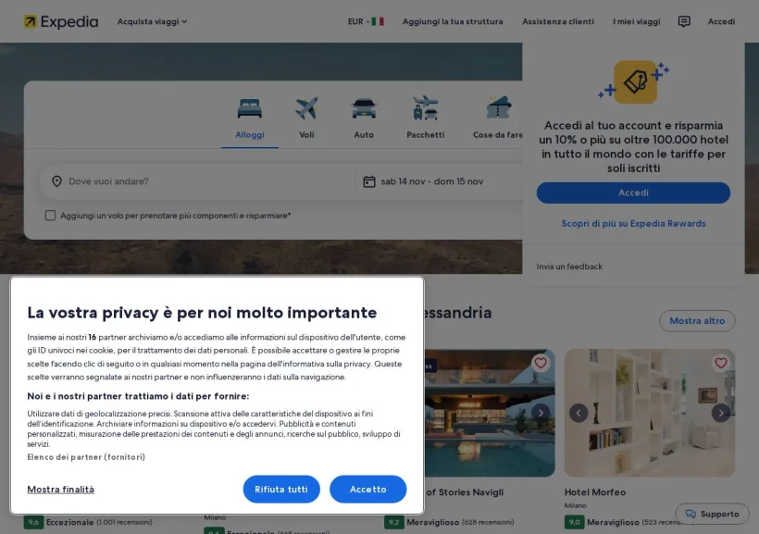Open Elenco dei partner (fornitori)
Image resolution: width=759 pixels, height=534 pixels.
click(86, 457)
